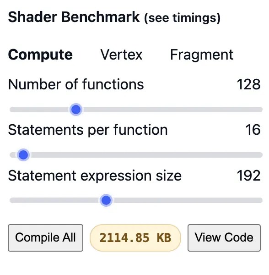
Task: Click the Number of functions label
Action: (76, 84)
